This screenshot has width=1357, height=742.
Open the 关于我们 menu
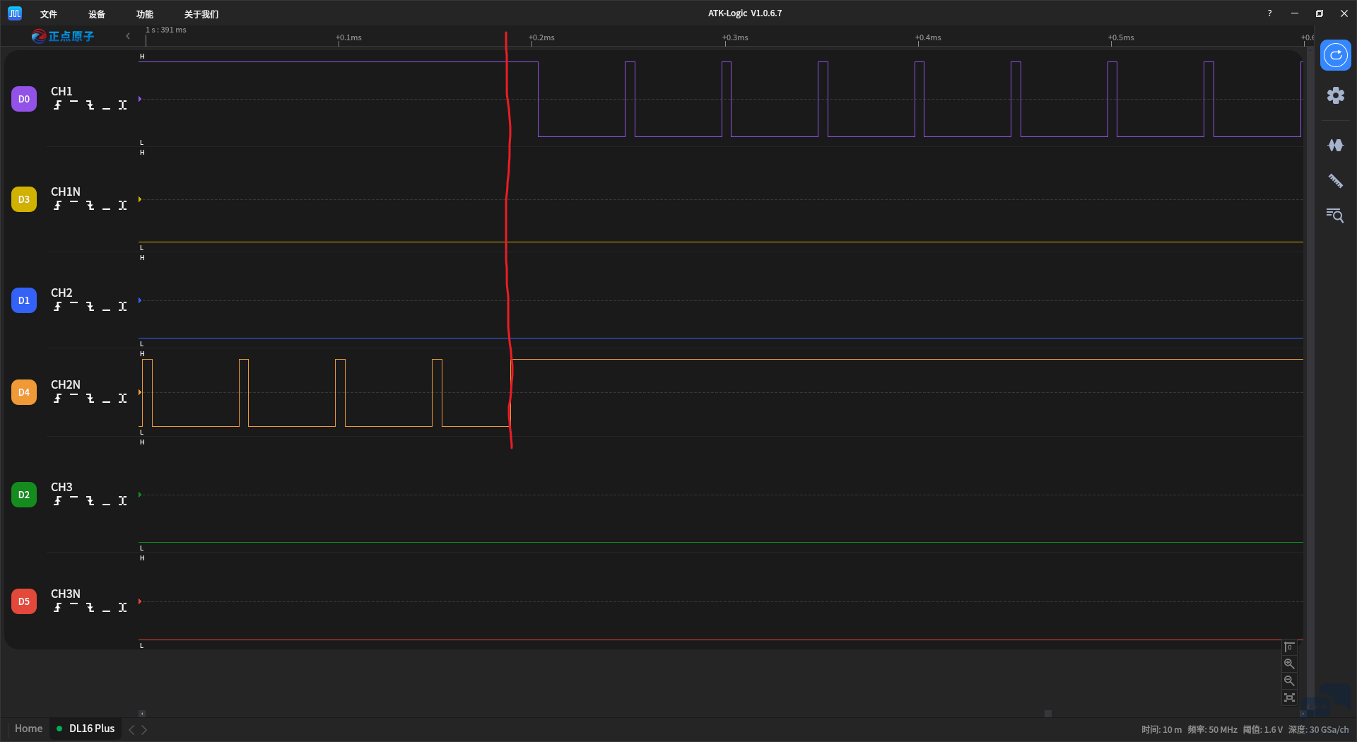coord(201,14)
